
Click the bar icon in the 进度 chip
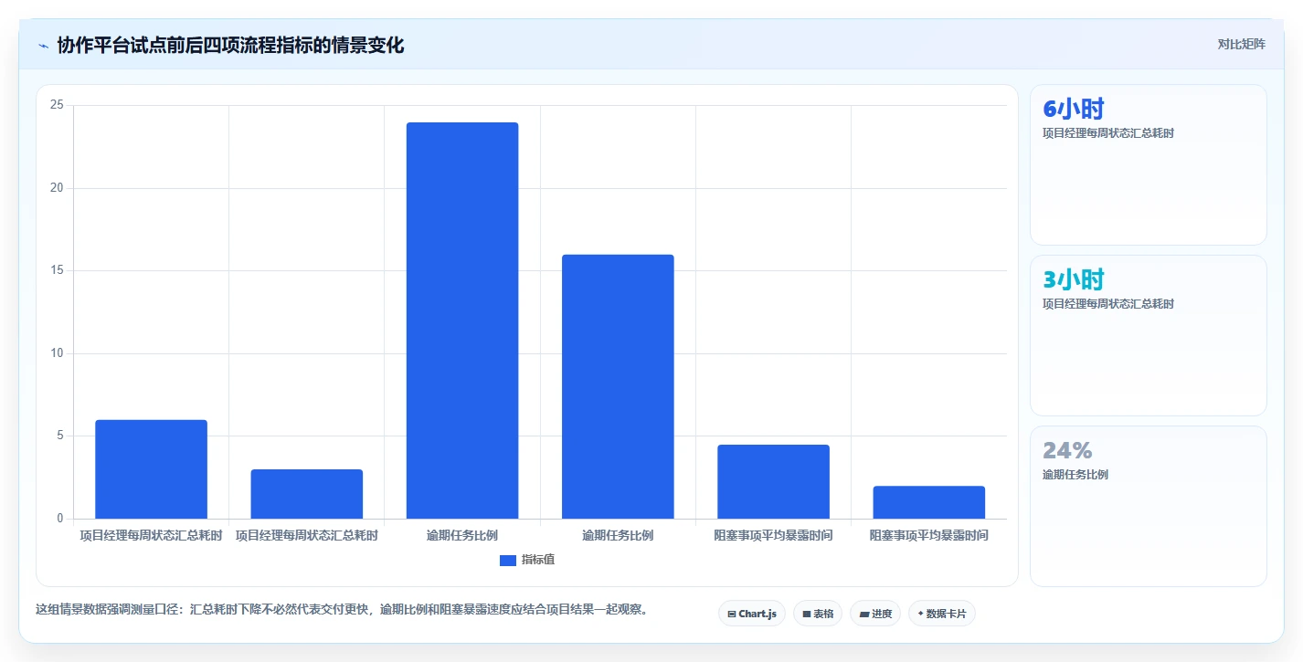[864, 615]
